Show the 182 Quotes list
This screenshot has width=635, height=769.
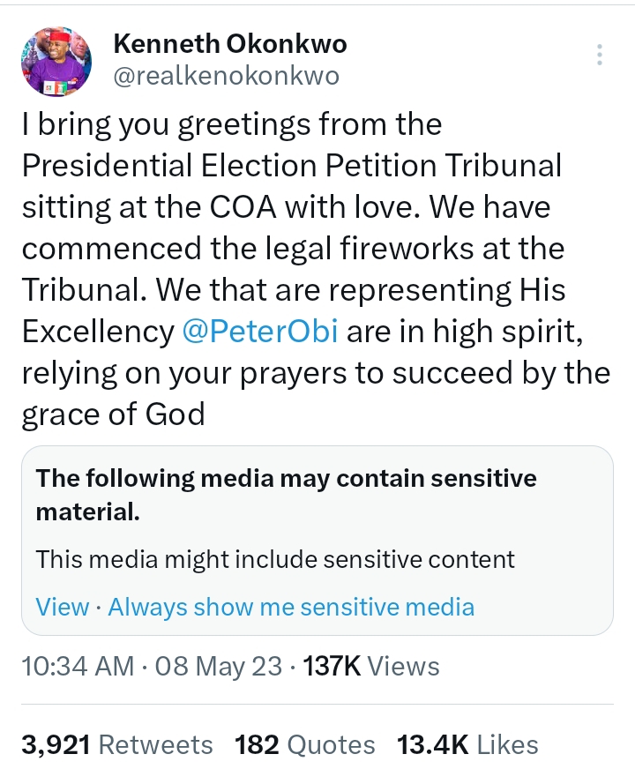coord(304,744)
